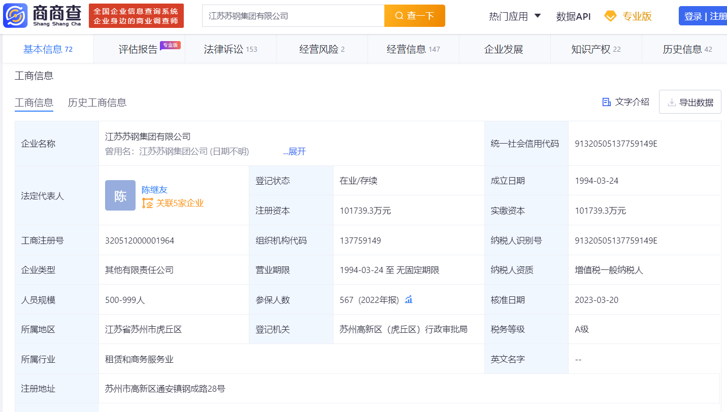Click former name 江苏苏钢集团公司 (日期不明)
The image size is (727, 412).
[194, 151]
